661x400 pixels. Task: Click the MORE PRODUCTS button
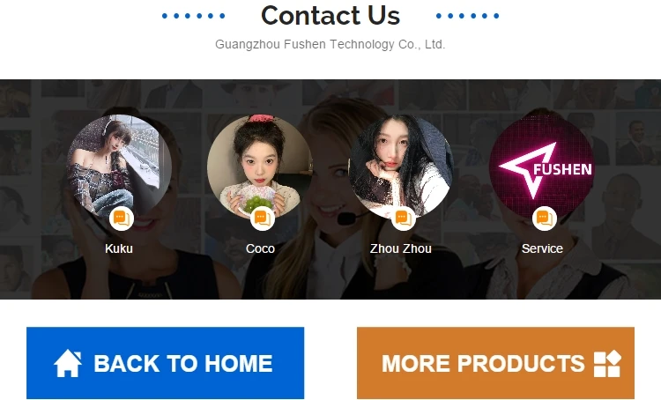pyautogui.click(x=495, y=363)
